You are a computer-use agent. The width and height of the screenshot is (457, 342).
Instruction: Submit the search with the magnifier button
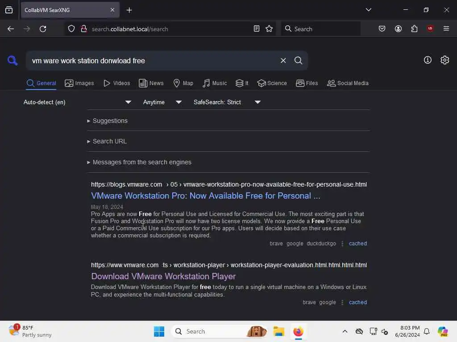click(x=298, y=61)
